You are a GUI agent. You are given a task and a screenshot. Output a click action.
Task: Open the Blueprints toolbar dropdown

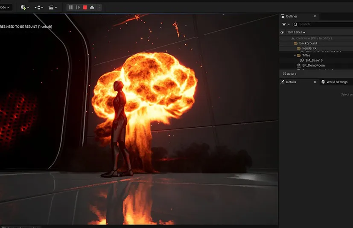point(39,7)
